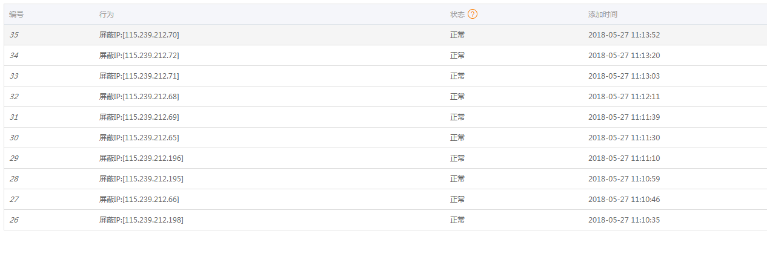Screen dimensions: 767x254
Task: Click the 状态 column header text
Action: (457, 14)
